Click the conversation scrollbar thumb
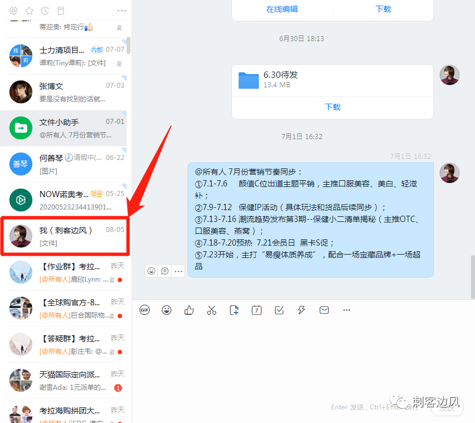Screen dimensions: 475x423 (x=473, y=277)
